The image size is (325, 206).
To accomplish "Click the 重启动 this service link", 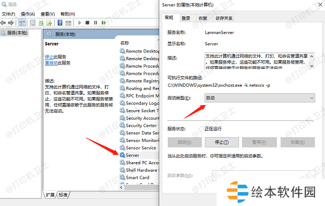I will [51, 63].
